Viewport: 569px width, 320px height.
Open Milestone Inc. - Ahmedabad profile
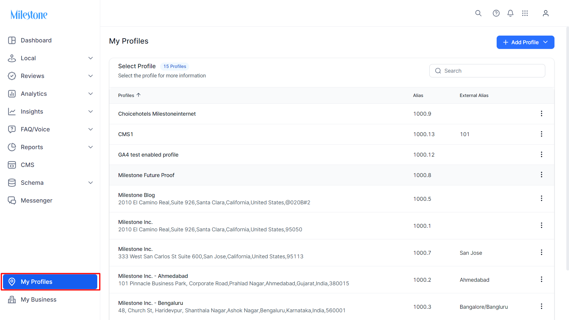coord(153,276)
